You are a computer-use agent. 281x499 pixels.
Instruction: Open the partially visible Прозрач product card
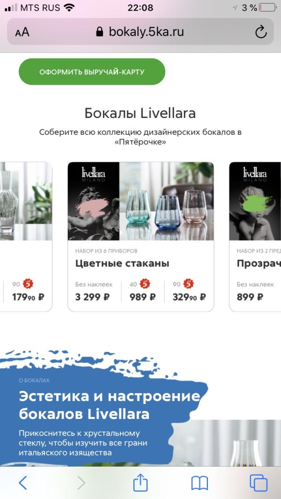[x=255, y=237]
